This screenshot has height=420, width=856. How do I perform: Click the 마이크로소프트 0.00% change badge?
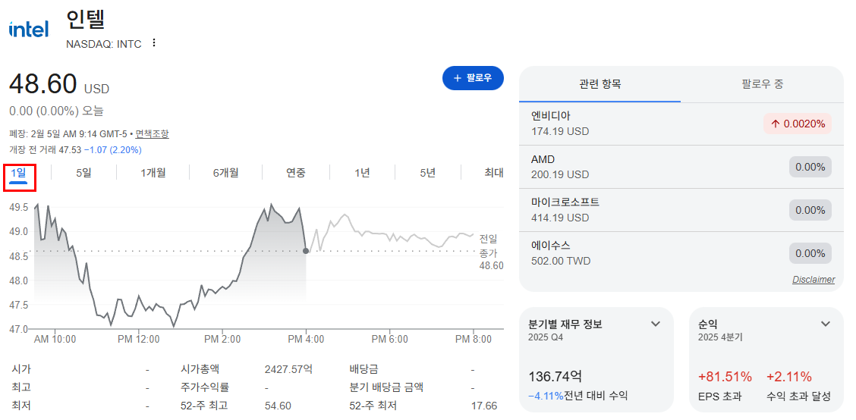(x=810, y=210)
